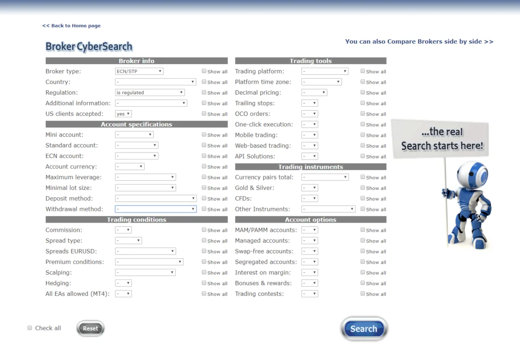Open the Trading platform dropdown
This screenshot has height=344, width=520.
click(x=324, y=72)
